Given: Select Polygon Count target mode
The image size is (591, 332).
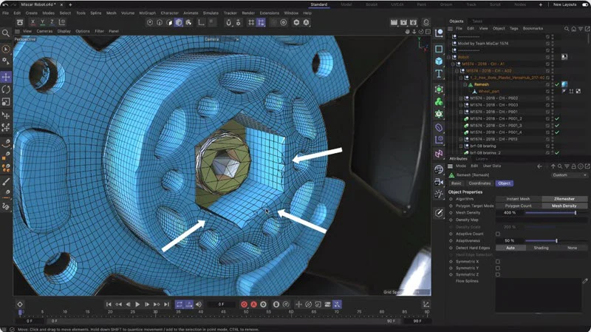Looking at the screenshot, I should tap(519, 206).
